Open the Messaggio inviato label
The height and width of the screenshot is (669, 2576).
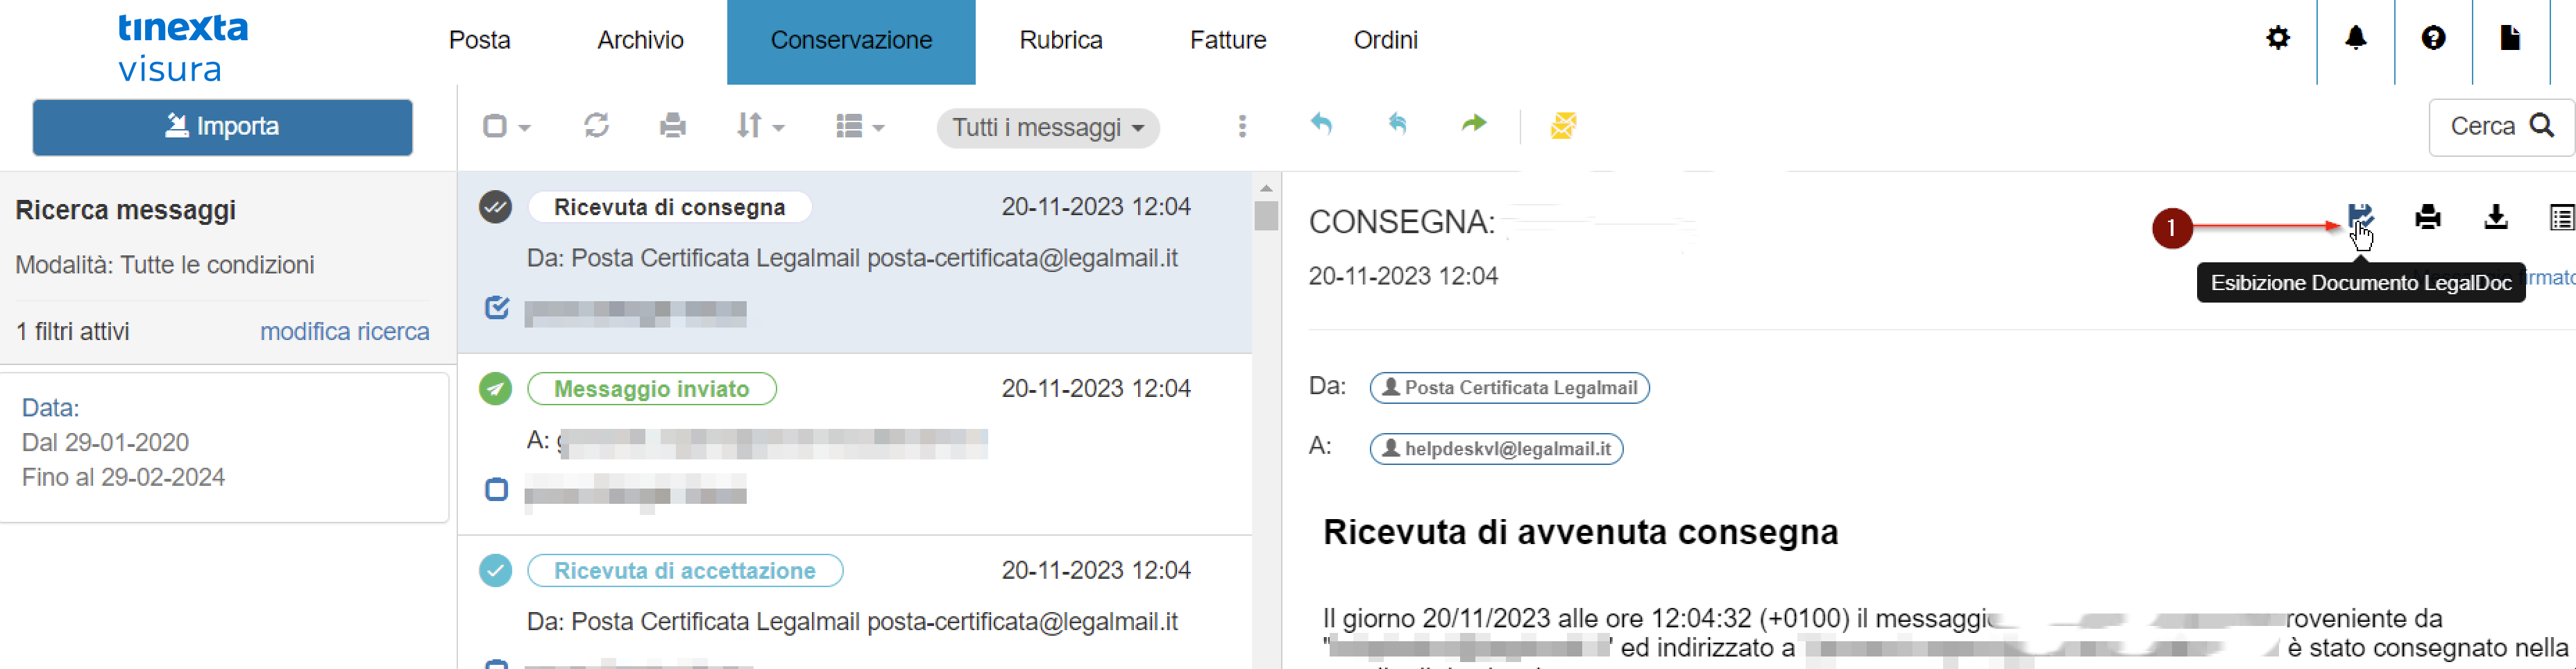point(651,389)
